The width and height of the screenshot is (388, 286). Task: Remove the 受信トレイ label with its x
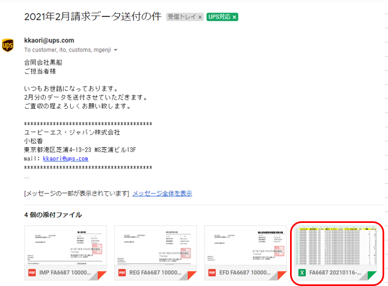point(200,17)
